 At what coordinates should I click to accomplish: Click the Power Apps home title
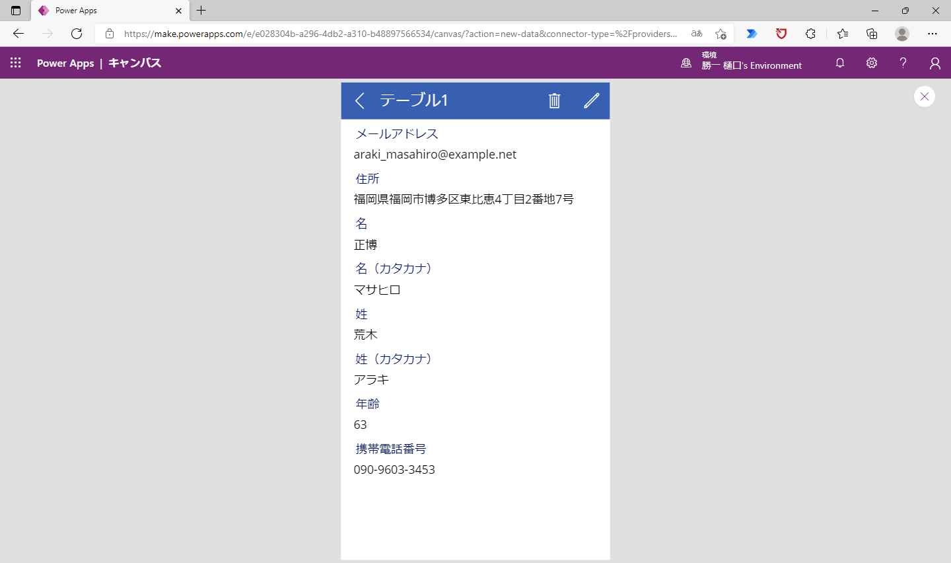click(65, 63)
